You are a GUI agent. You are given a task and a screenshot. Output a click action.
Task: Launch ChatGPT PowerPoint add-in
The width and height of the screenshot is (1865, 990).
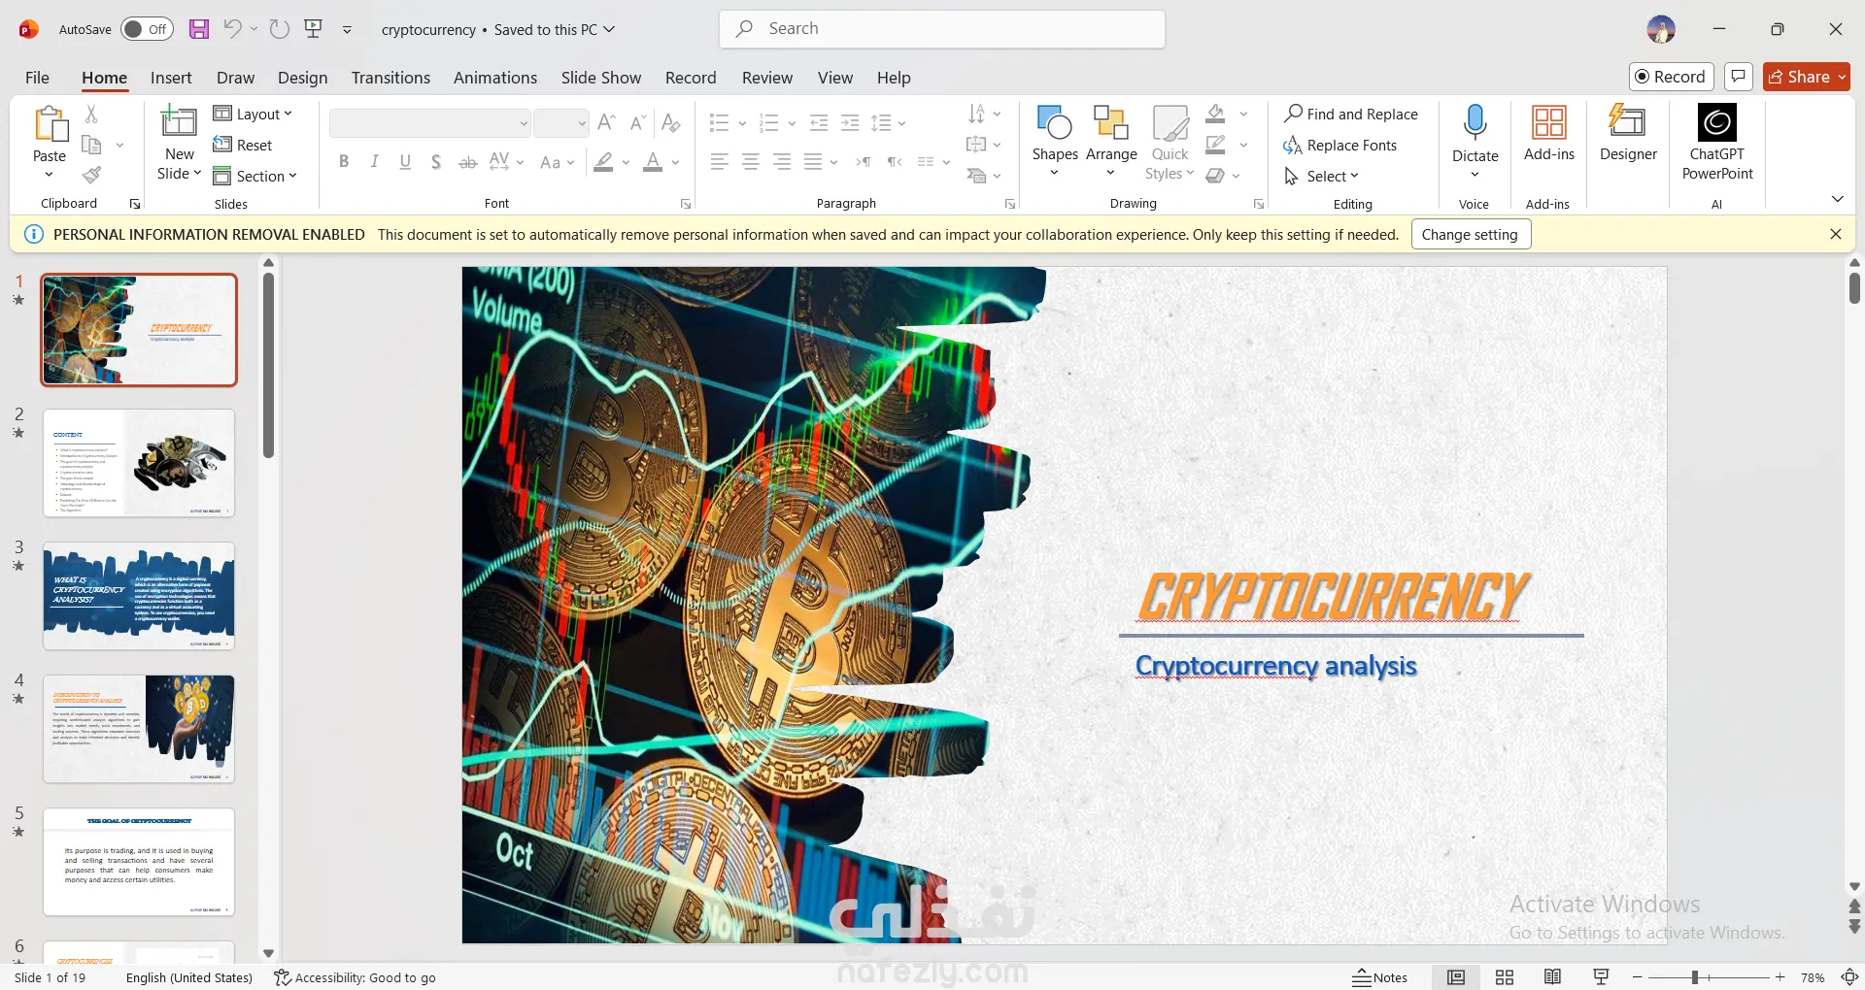(1717, 143)
